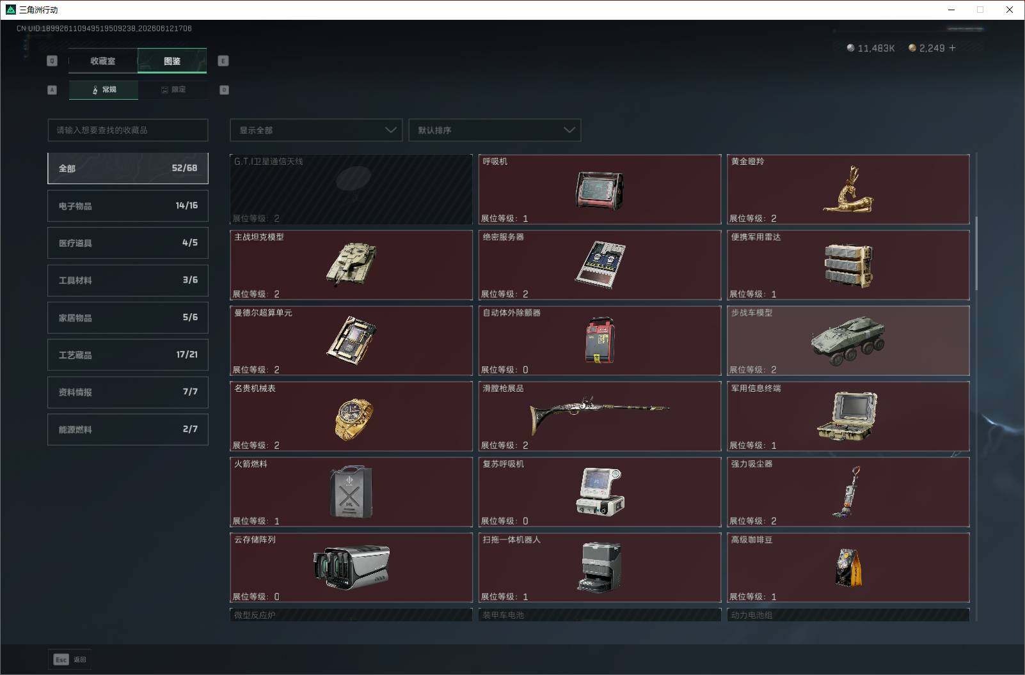The height and width of the screenshot is (675, 1025).
Task: Select the 能源燃料 category
Action: coord(128,430)
